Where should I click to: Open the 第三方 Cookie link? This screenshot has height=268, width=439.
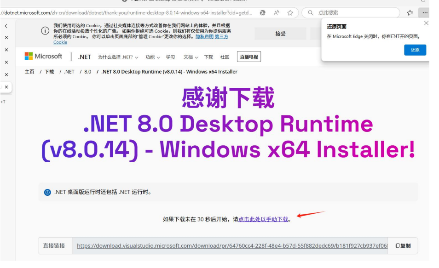(x=221, y=37)
